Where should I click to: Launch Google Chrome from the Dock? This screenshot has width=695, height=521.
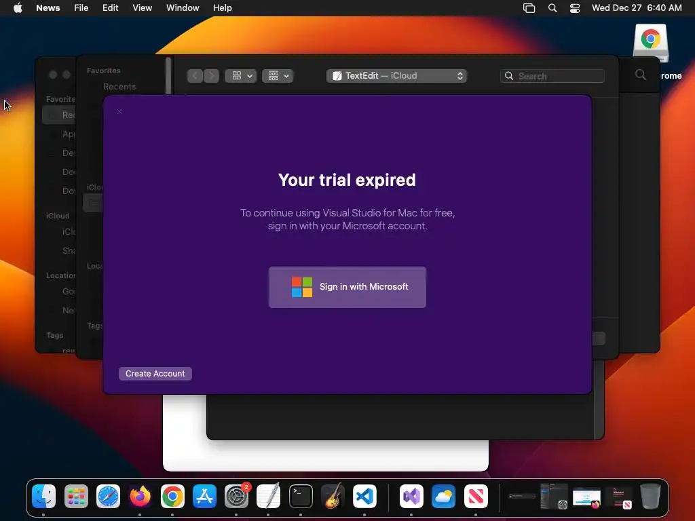coord(172,496)
